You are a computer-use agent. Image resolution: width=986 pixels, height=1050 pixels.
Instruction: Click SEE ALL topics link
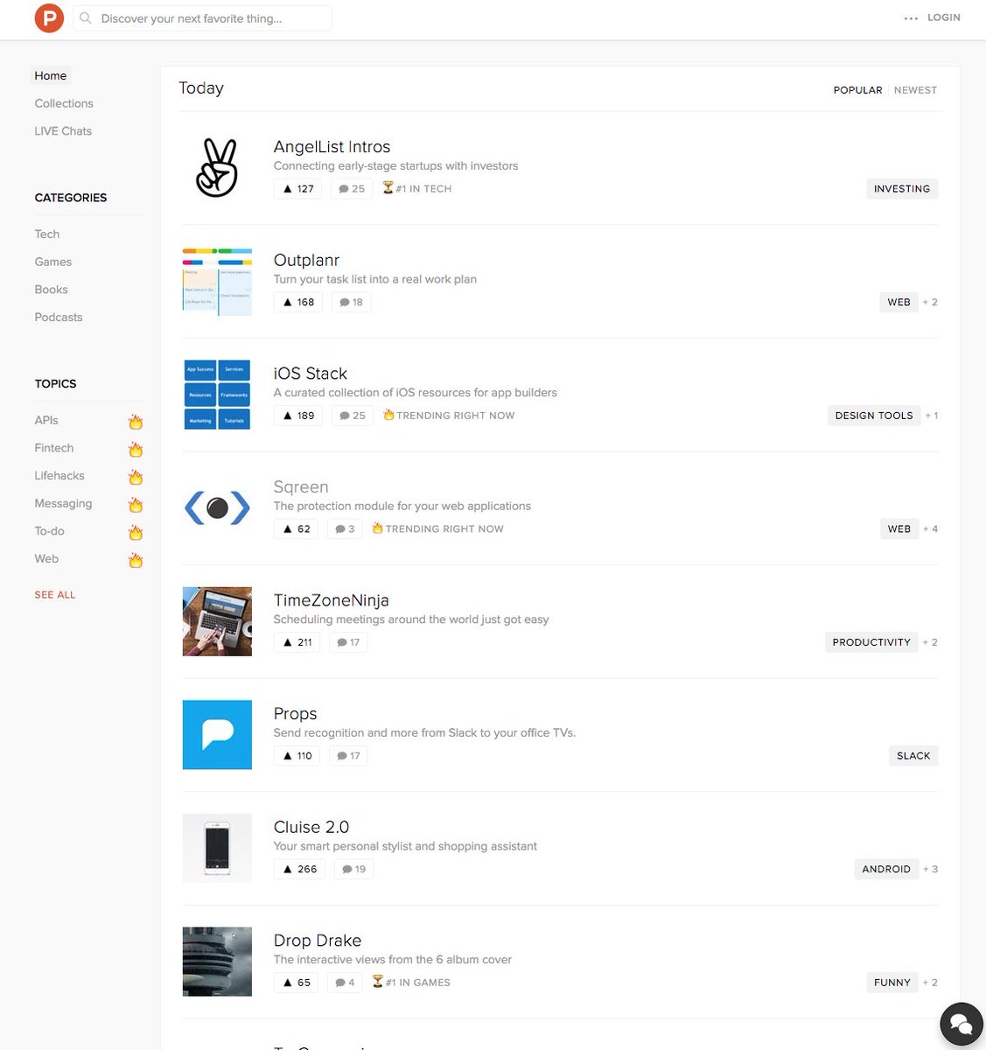coord(55,595)
